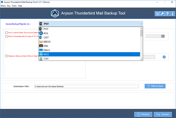The height and width of the screenshot is (118, 176).
Task: Click the blue info circle icon
Action: pyautogui.click(x=164, y=57)
